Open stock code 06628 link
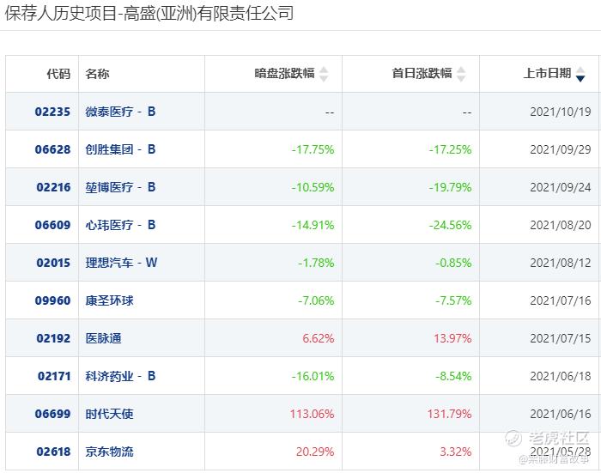The width and height of the screenshot is (601, 473). pyautogui.click(x=52, y=149)
